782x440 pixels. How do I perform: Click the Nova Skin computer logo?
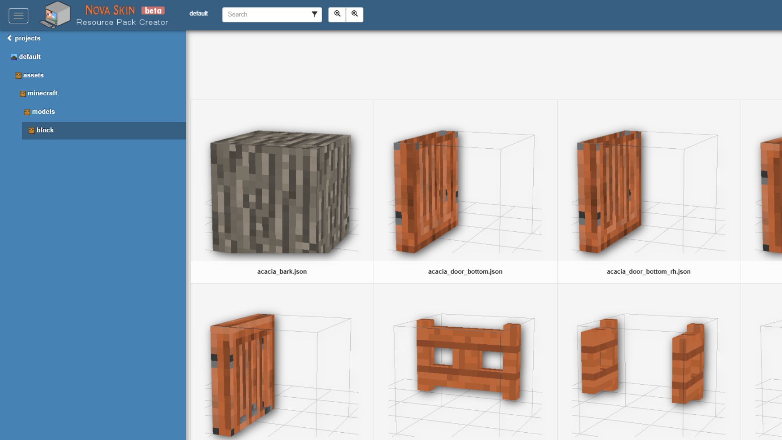tap(56, 15)
